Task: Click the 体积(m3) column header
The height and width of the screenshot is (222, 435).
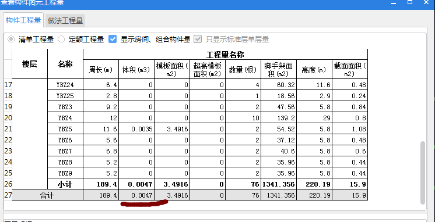Action: coord(136,70)
